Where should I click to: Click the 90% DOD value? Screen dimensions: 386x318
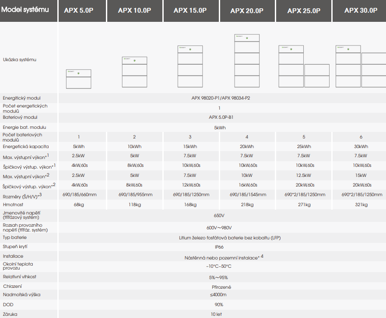point(219,305)
